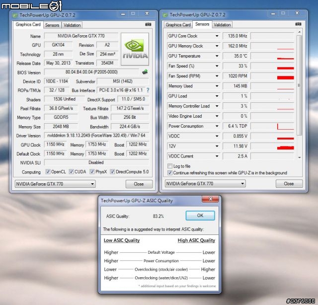318x305 pixels.
Task: Click the GPU field showing GK104
Action: pos(58,45)
